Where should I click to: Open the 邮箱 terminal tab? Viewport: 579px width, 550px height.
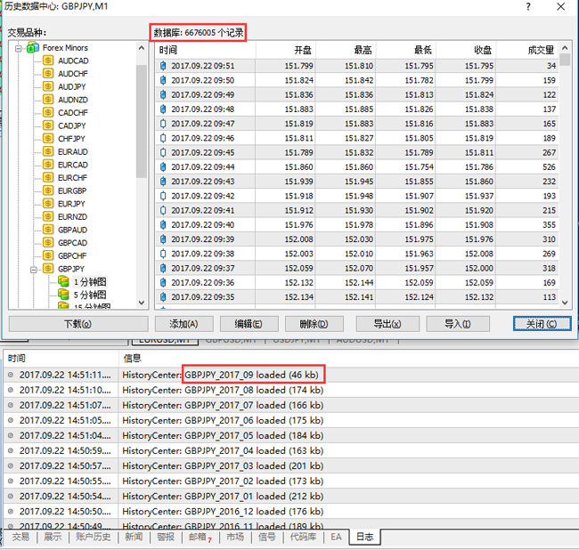coord(200,537)
